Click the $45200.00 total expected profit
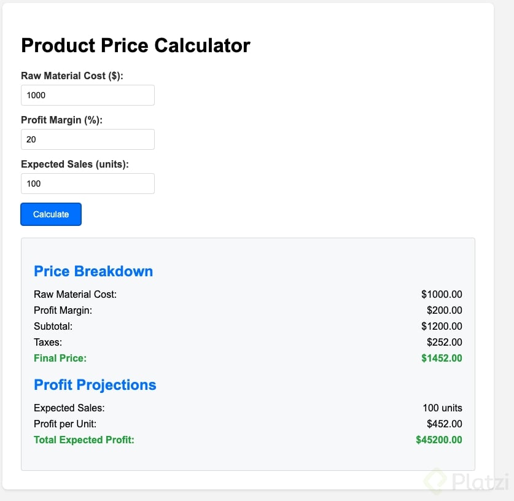This screenshot has width=514, height=501. coord(439,440)
